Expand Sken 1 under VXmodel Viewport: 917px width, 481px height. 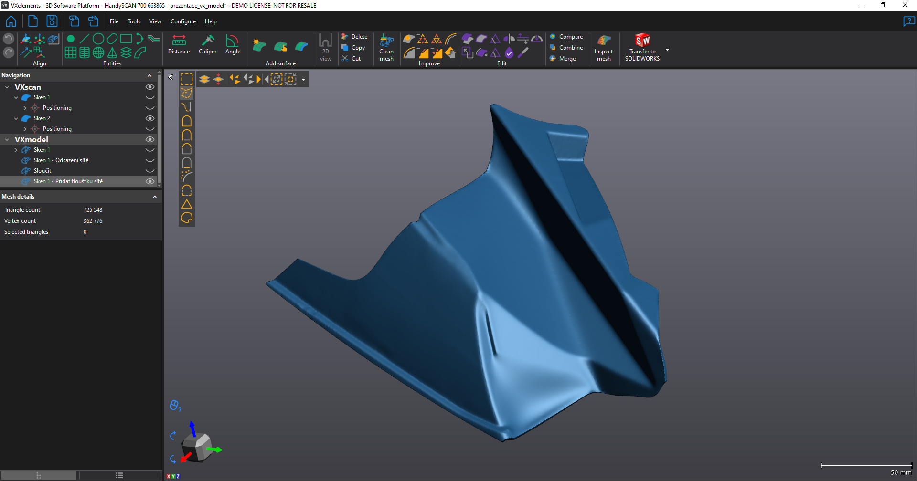(16, 150)
